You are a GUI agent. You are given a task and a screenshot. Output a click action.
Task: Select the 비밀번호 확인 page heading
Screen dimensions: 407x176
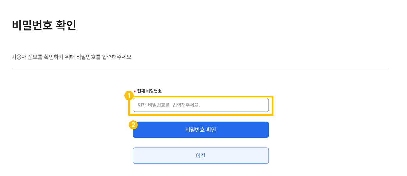[x=44, y=25]
